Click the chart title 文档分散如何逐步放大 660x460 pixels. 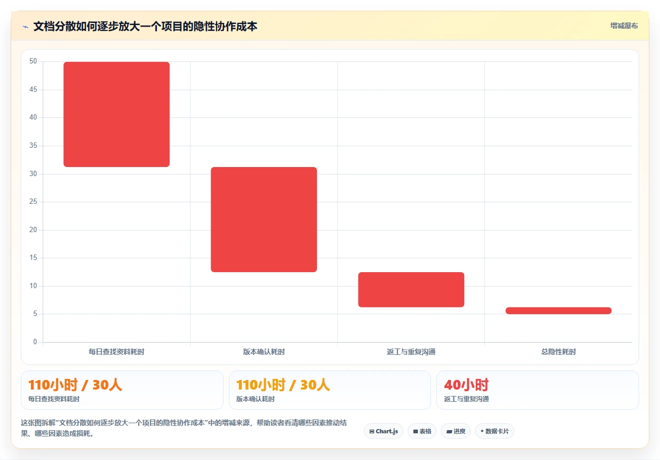click(x=145, y=26)
